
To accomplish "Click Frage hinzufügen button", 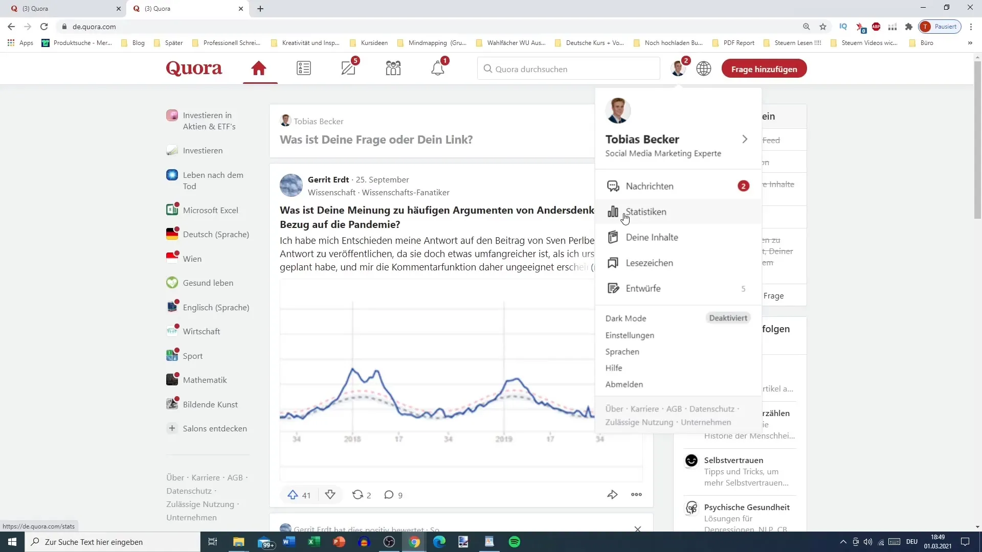I will pyautogui.click(x=765, y=68).
